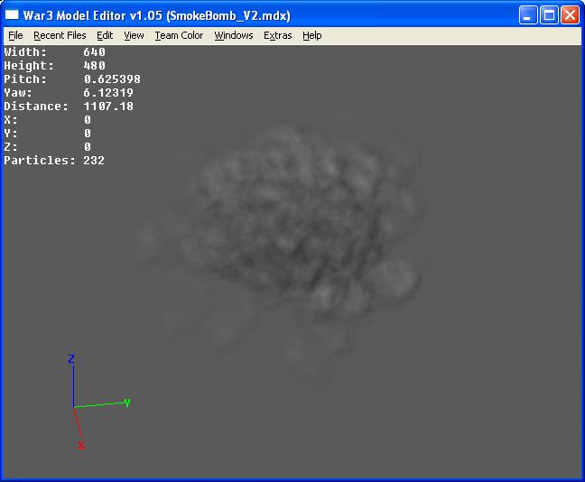Open the Extras menu
This screenshot has width=585, height=482.
pos(277,35)
